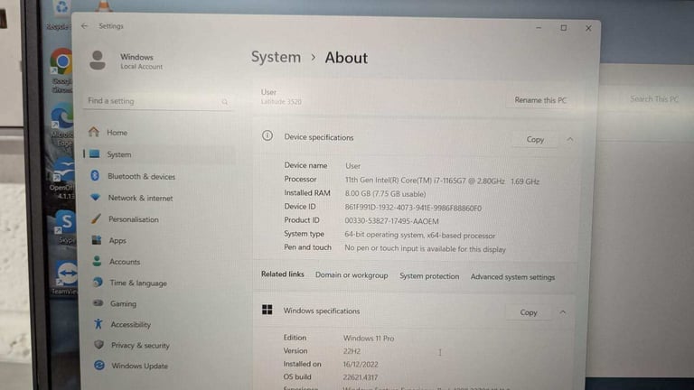Image resolution: width=694 pixels, height=390 pixels.
Task: Click the search magnifier in Find a setting
Action: [225, 102]
